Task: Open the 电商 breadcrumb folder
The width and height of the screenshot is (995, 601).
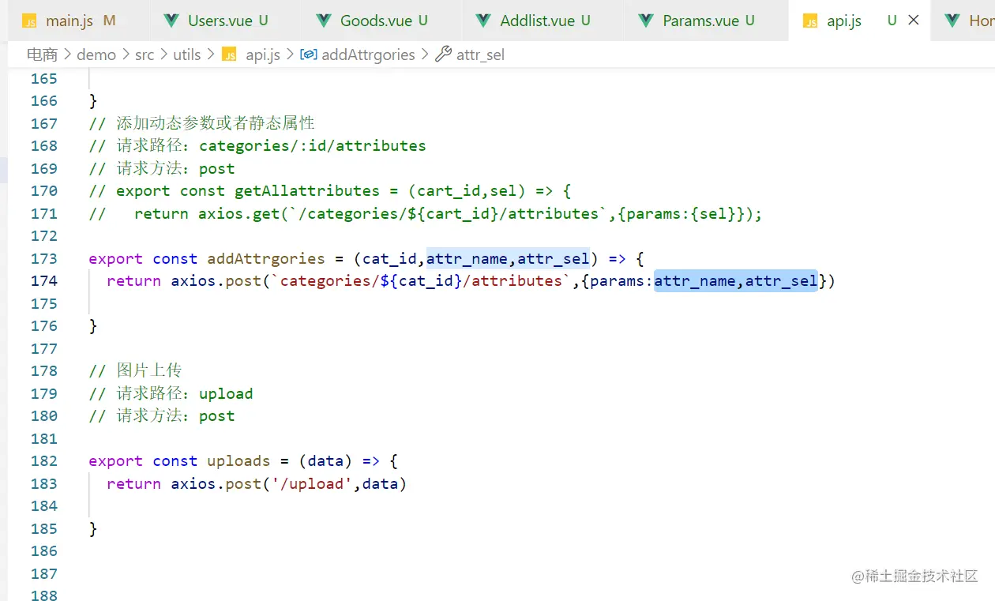Action: pos(43,54)
